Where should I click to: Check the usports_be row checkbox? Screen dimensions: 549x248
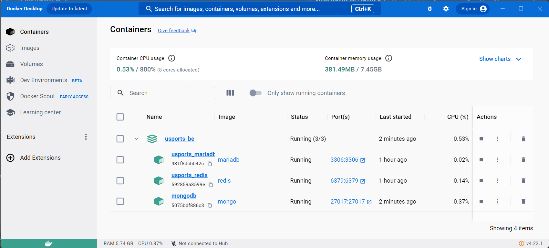pos(120,139)
